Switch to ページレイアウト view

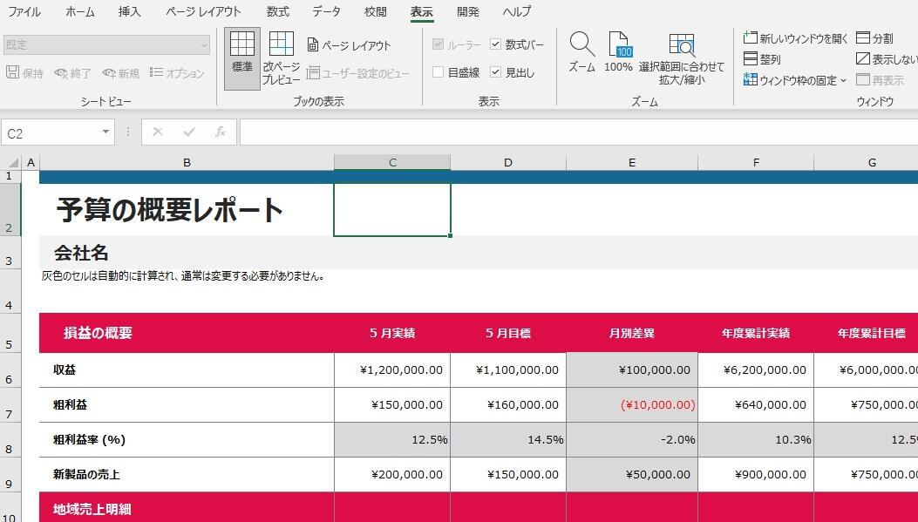(350, 45)
